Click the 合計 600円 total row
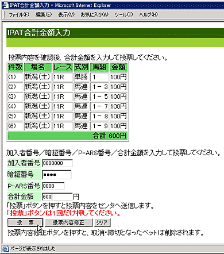 pyautogui.click(x=68, y=136)
